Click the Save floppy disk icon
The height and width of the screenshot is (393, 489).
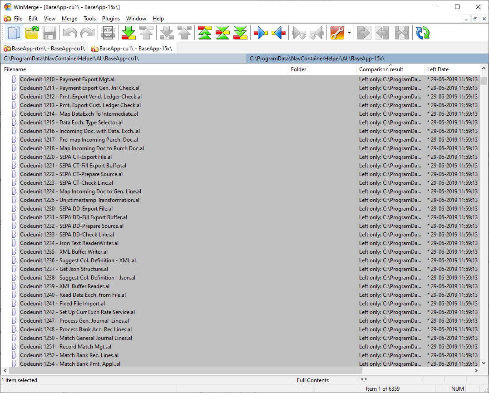49,33
